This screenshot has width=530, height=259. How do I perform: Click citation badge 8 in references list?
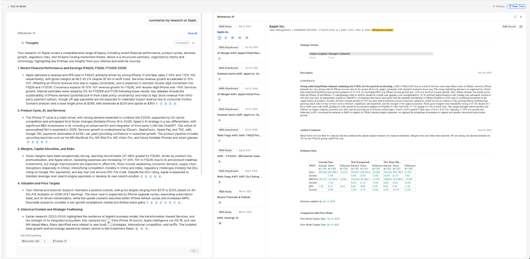[x=219, y=162]
